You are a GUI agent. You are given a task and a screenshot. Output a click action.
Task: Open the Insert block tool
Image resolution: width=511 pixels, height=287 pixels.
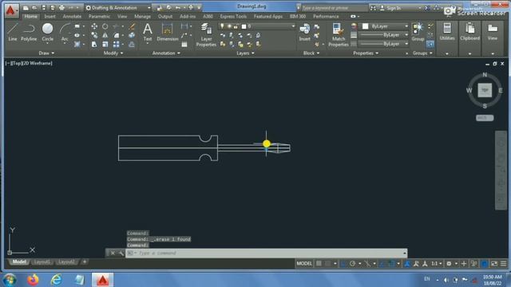pyautogui.click(x=305, y=32)
